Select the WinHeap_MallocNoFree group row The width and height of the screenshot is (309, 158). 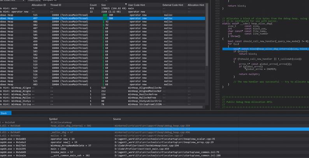pos(102,98)
